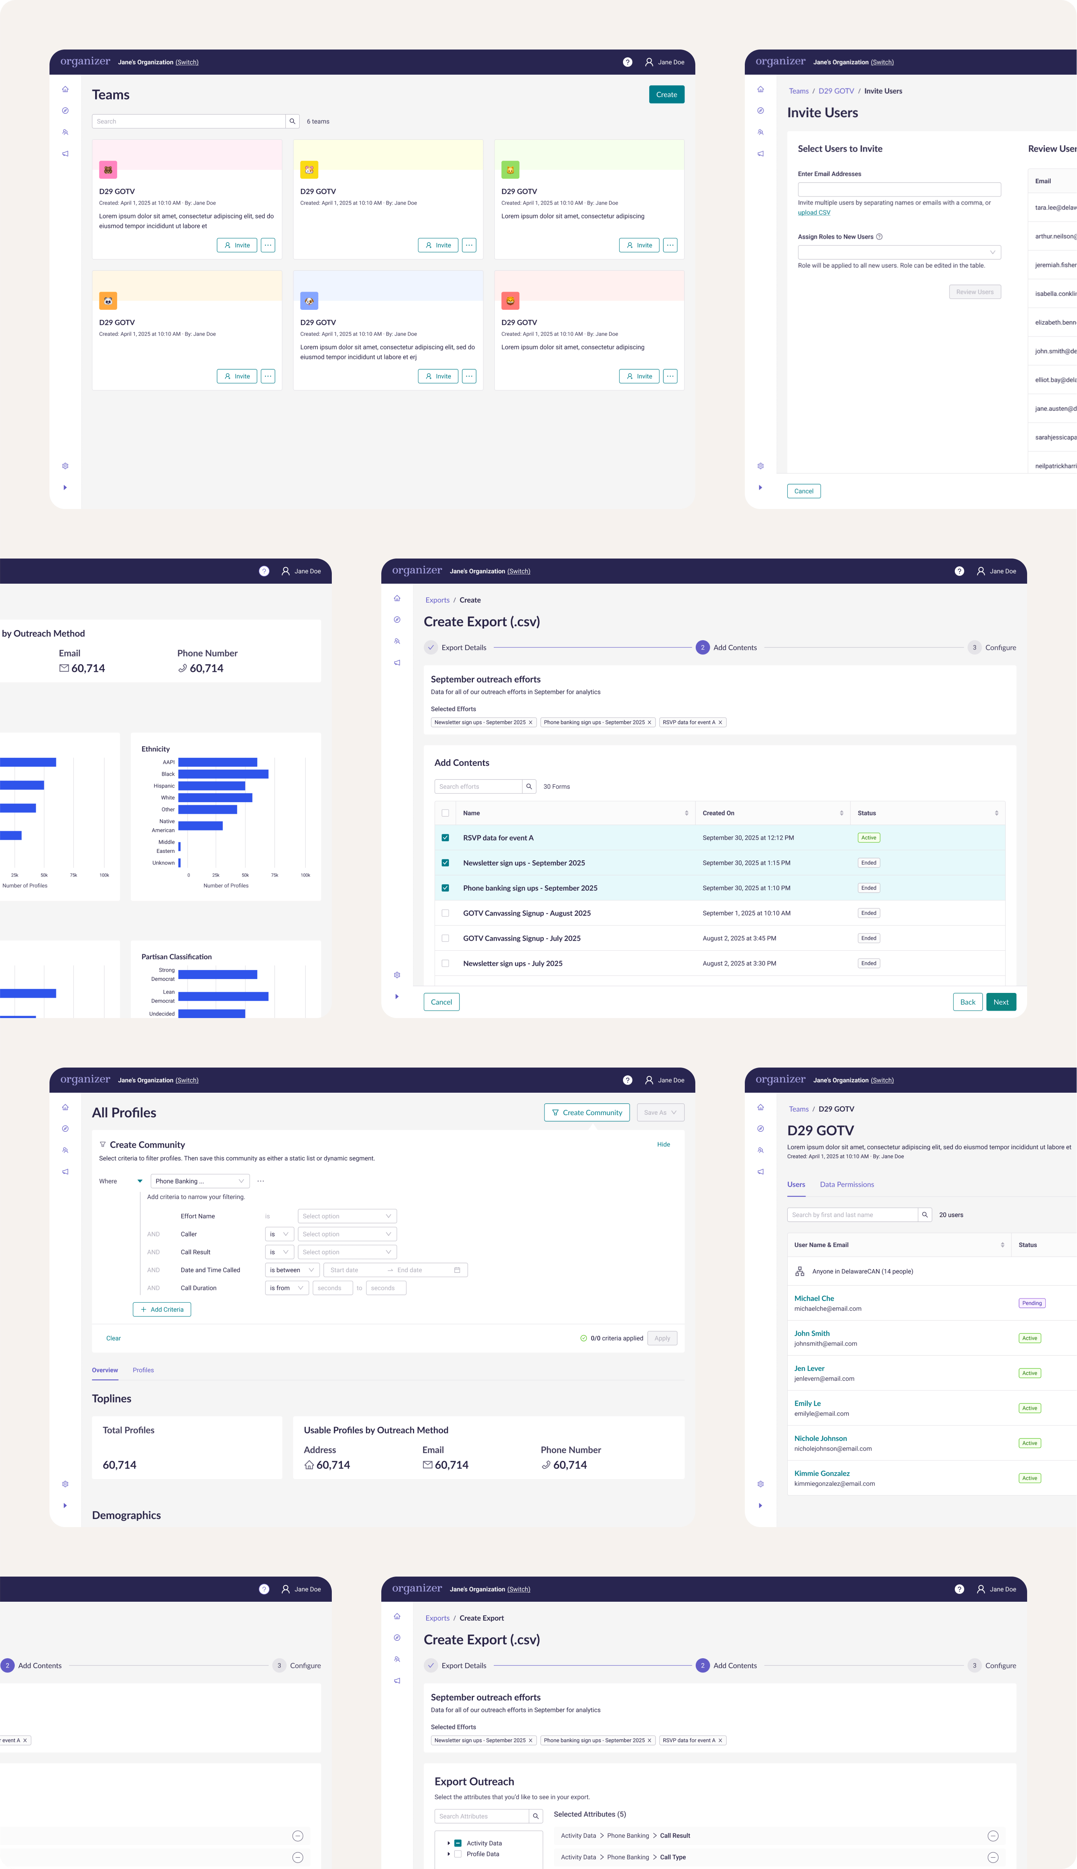Open the 'Phone Banking ...' criteria dropdown
1077x1869 pixels.
point(200,1181)
